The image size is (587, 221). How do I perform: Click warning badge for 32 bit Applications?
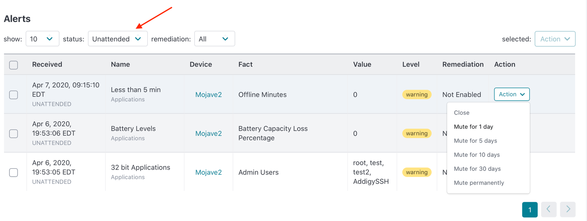coord(417,172)
